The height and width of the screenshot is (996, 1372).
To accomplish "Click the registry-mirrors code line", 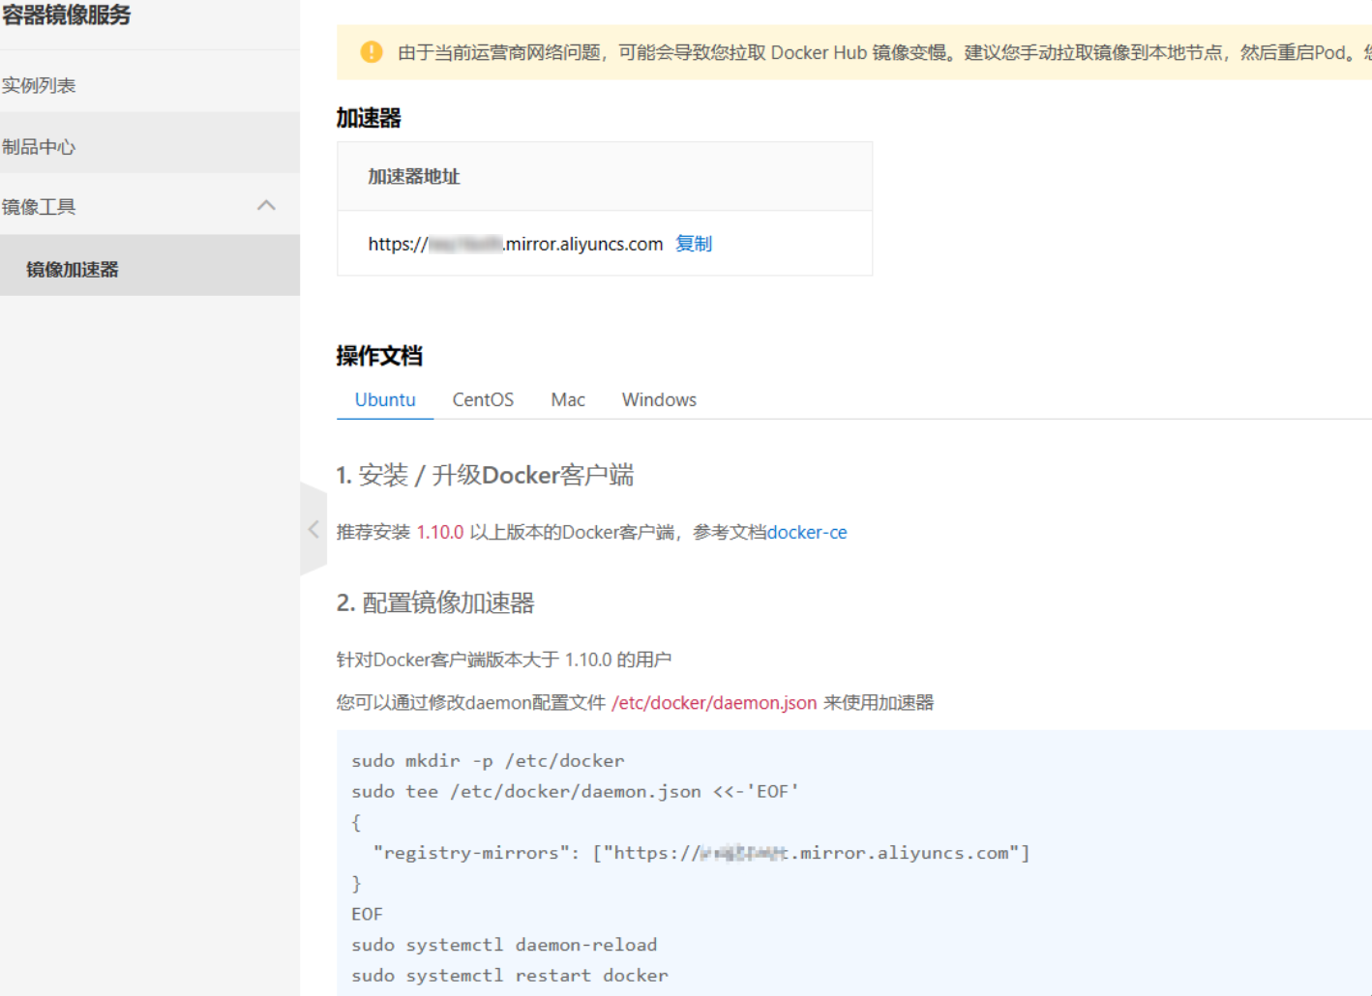I will pos(701,853).
